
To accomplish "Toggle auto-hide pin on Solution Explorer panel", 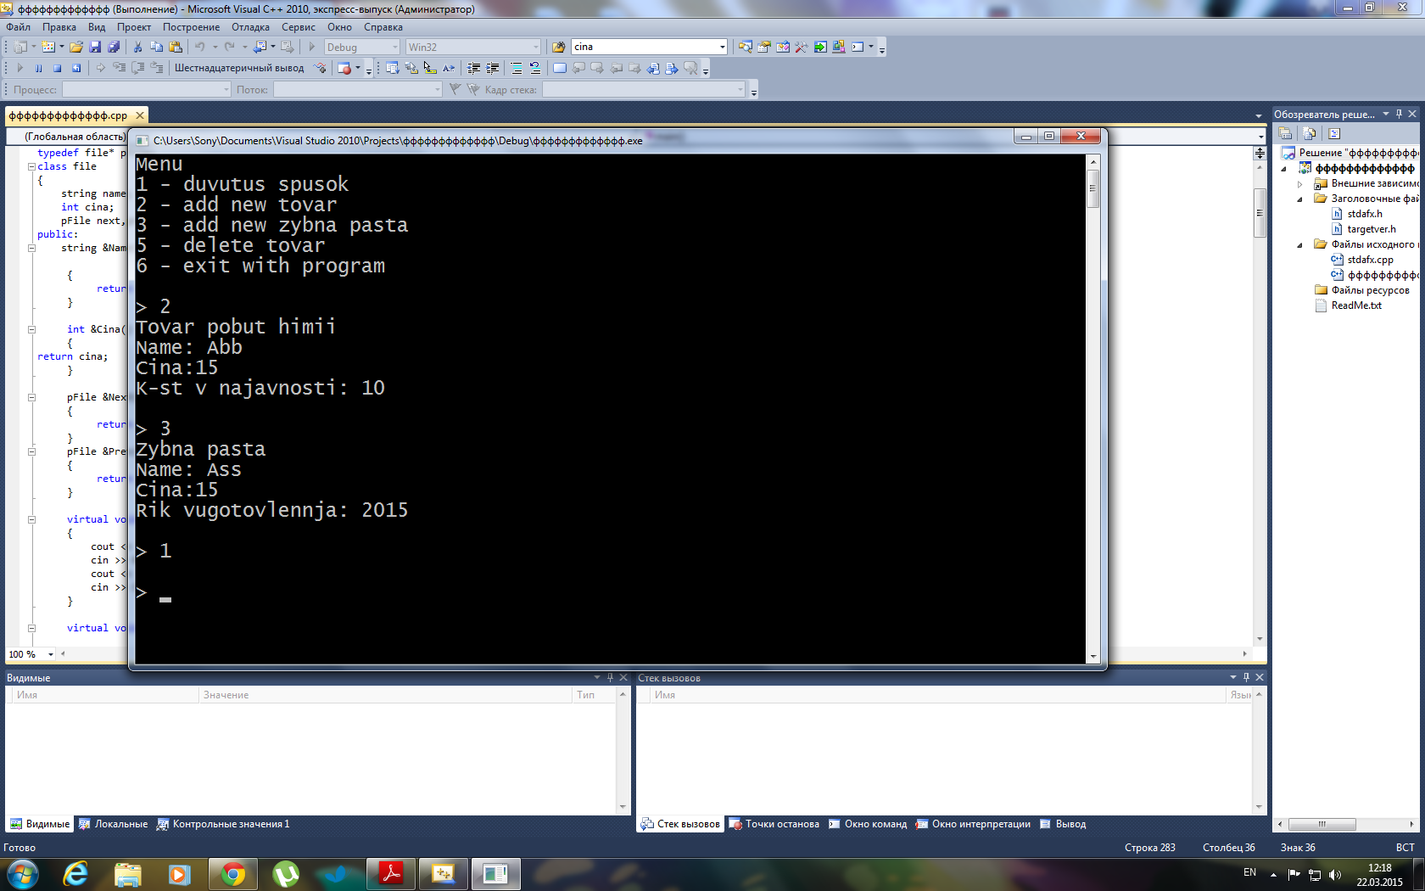I will pos(1399,114).
